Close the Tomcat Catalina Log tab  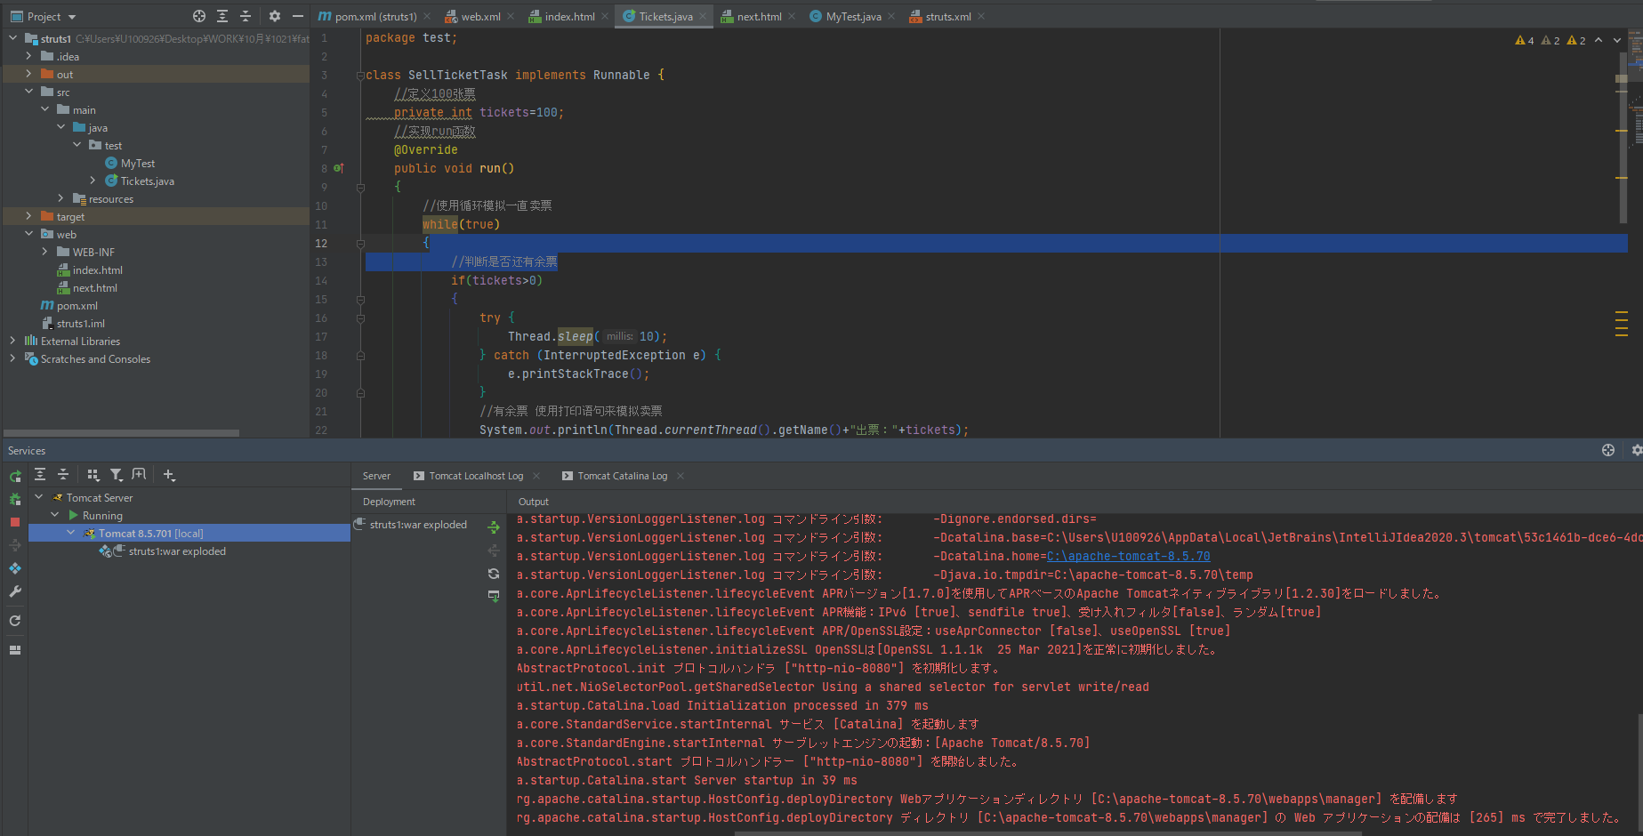681,476
